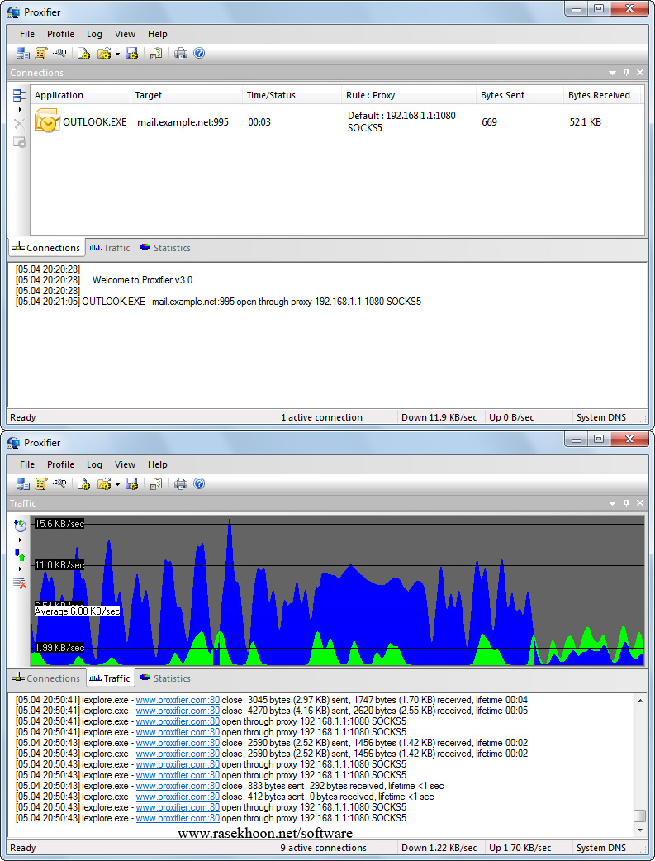Click '9 active connections' in lower status bar

coord(324,848)
